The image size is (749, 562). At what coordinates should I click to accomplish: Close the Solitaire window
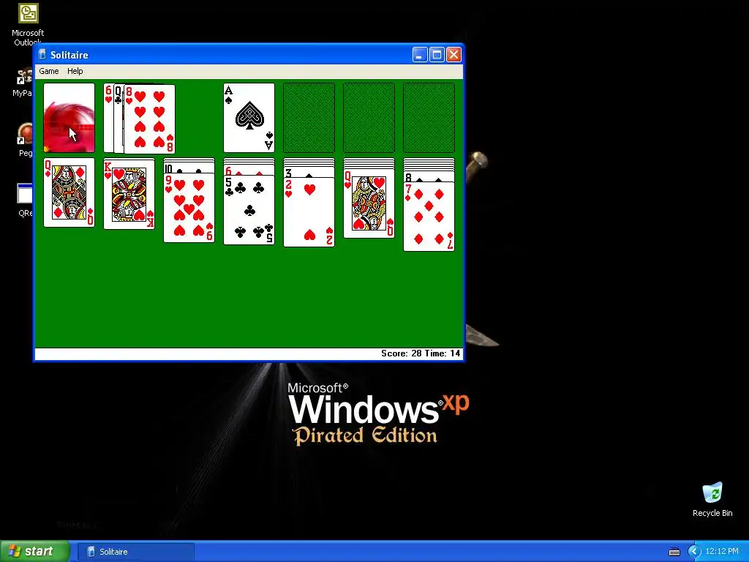point(453,55)
